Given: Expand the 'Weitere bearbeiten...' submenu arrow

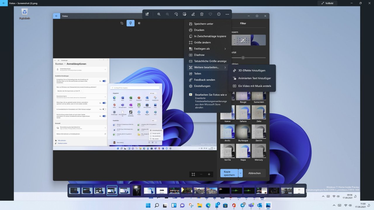Looking at the screenshot, I should click(x=225, y=67).
